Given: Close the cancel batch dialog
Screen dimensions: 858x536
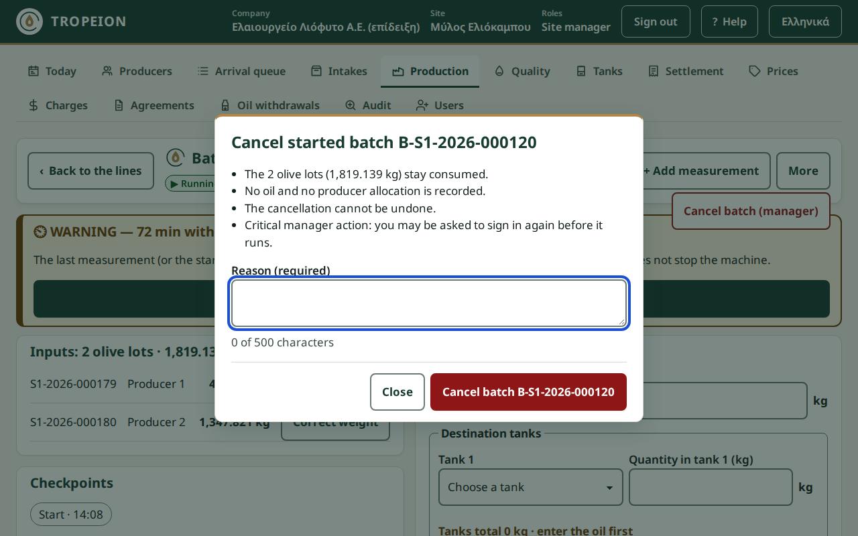Looking at the screenshot, I should pos(397,392).
